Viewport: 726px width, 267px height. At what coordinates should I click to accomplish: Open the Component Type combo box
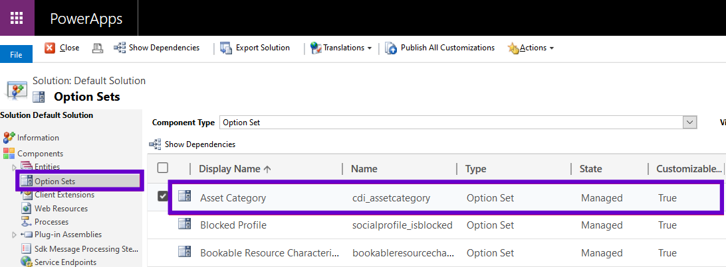click(x=458, y=122)
